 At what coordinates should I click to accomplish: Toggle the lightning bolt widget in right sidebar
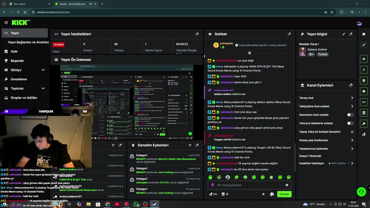[364, 70]
